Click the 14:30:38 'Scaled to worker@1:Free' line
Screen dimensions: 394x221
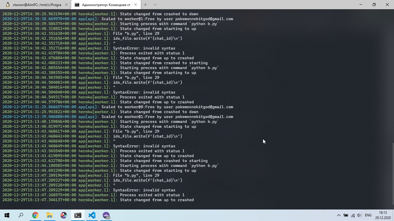point(118,19)
